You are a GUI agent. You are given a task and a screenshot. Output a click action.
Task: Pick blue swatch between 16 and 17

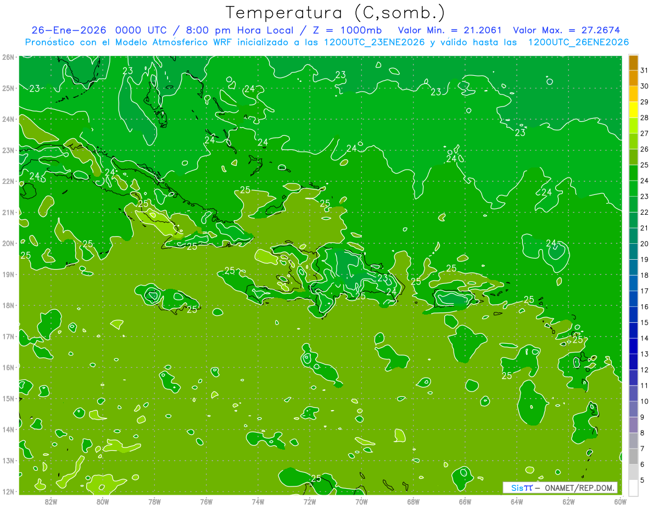point(633,299)
